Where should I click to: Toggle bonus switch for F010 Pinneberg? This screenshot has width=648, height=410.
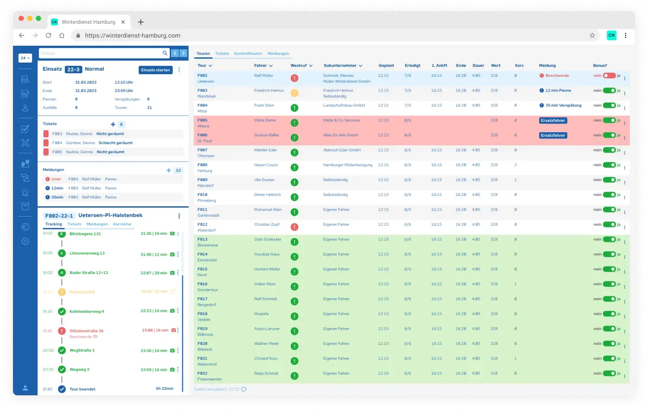click(x=609, y=195)
